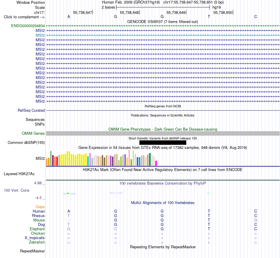The image size is (280, 258).
Task: Click the magenta last bar in GTEx chart
Action: (x=156, y=163)
